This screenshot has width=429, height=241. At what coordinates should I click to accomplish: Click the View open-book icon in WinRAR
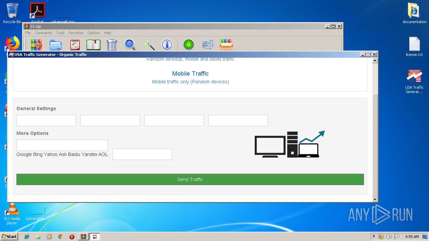93,45
